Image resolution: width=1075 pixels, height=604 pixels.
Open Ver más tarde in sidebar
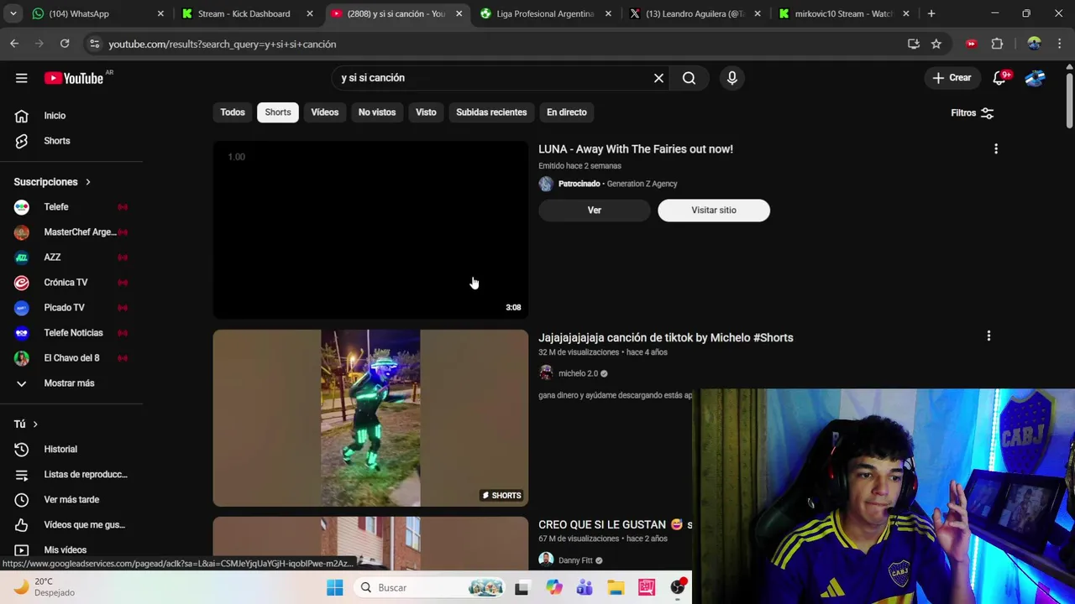coord(71,500)
